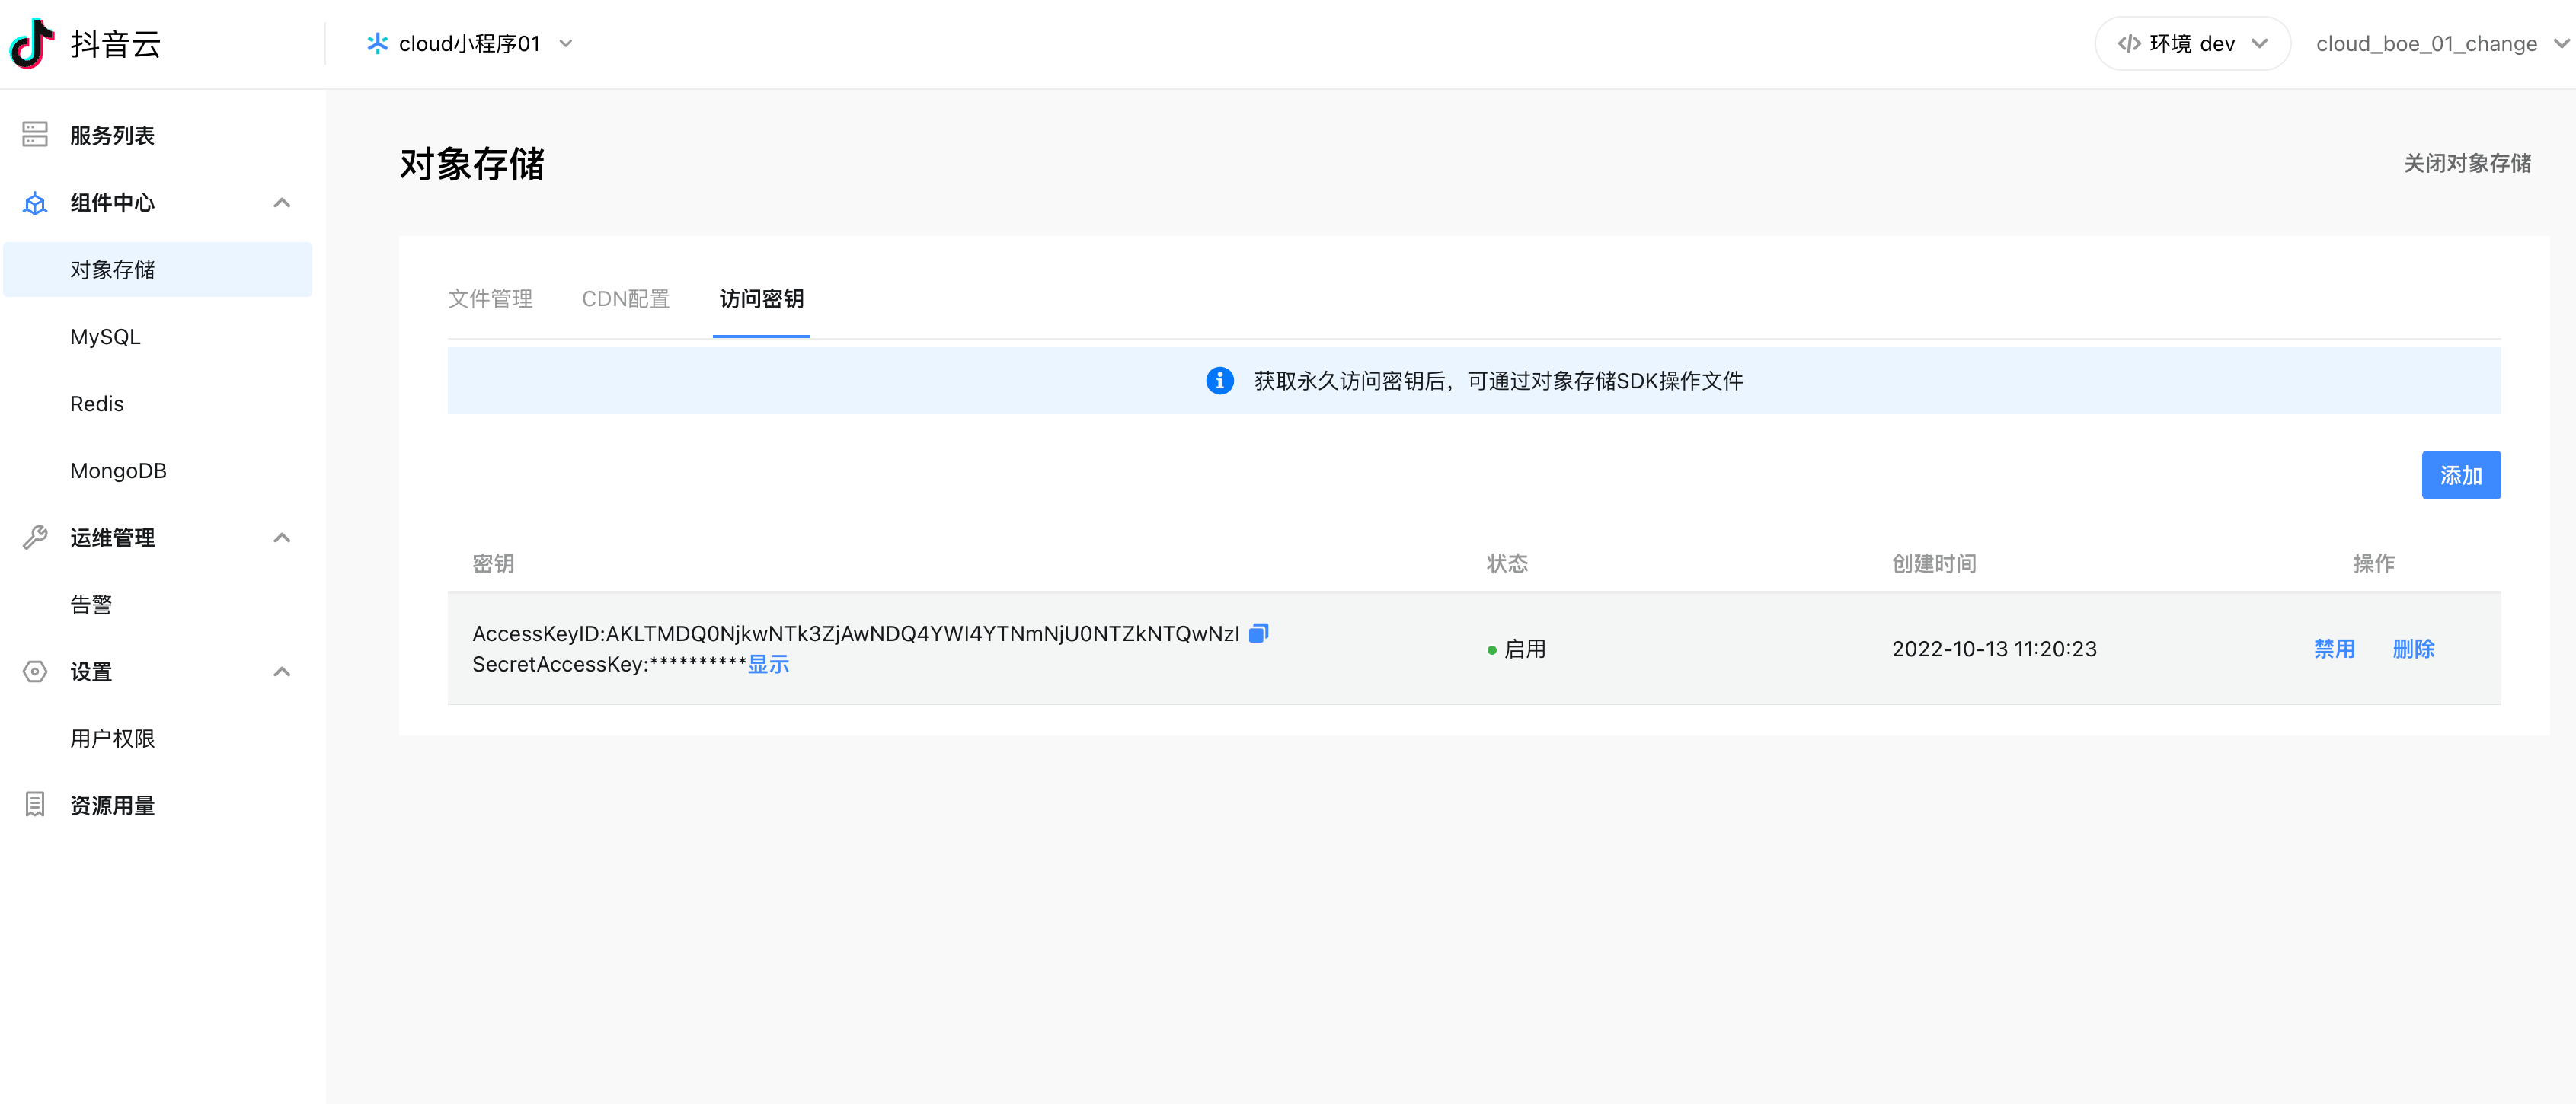
Task: Click the blue 添加 button
Action: pyautogui.click(x=2460, y=476)
